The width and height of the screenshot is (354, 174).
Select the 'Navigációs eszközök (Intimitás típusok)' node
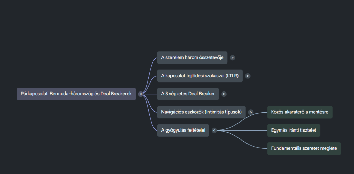point(201,112)
